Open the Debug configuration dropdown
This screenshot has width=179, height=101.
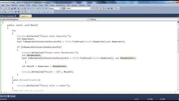point(60,8)
